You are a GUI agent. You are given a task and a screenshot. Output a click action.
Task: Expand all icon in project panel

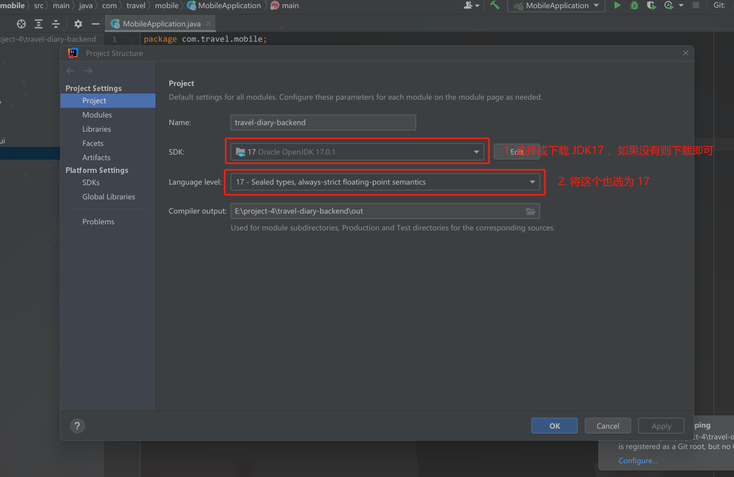(39, 24)
